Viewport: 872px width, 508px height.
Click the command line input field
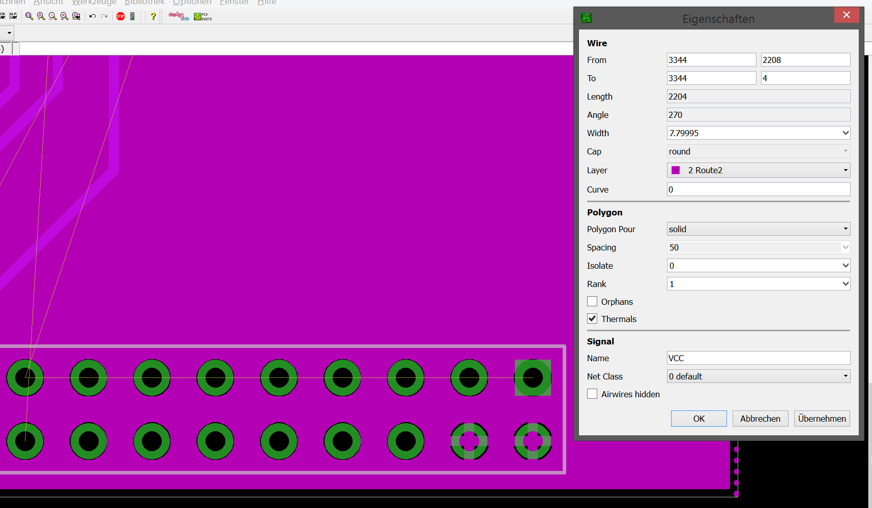click(297, 49)
